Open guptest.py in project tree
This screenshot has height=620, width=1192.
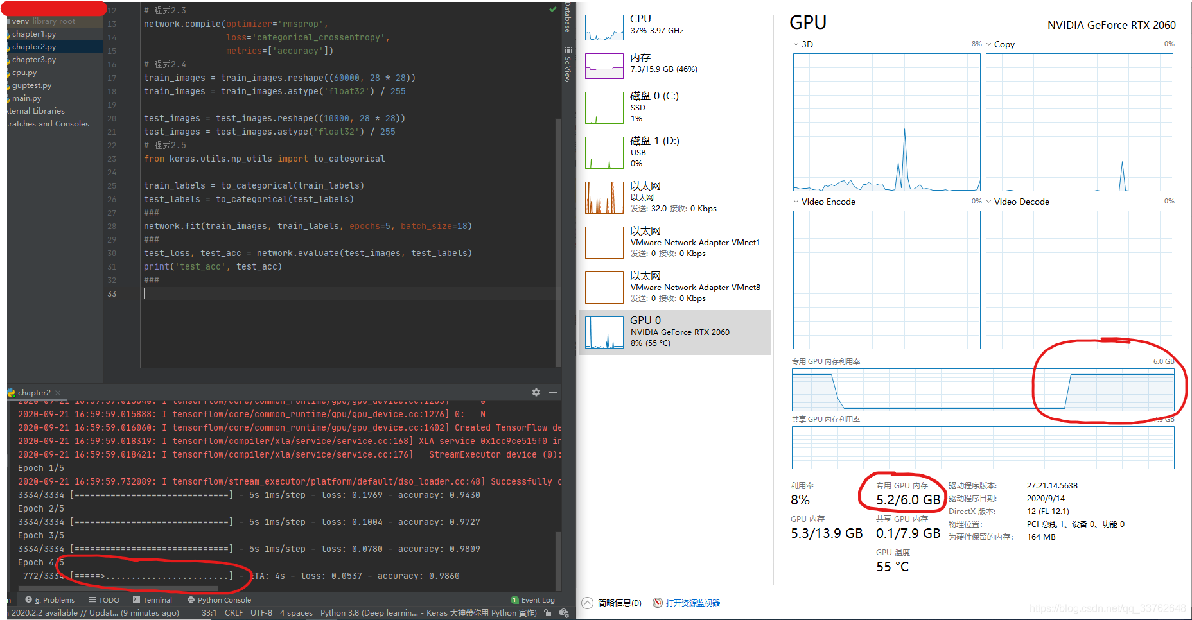(x=31, y=85)
